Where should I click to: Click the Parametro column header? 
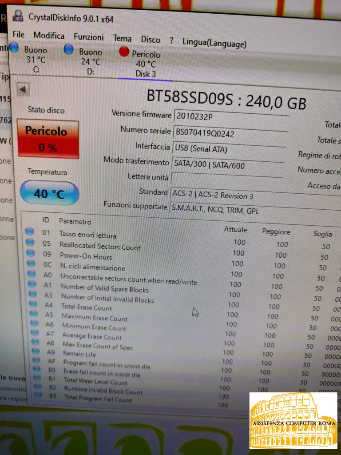pyautogui.click(x=75, y=221)
